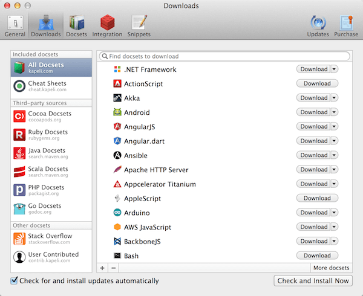This screenshot has height=296, width=363.
Task: Focus the Find docsets to download field
Action: point(224,56)
